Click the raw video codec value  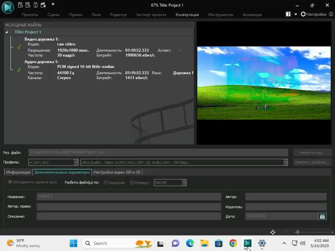66,44
